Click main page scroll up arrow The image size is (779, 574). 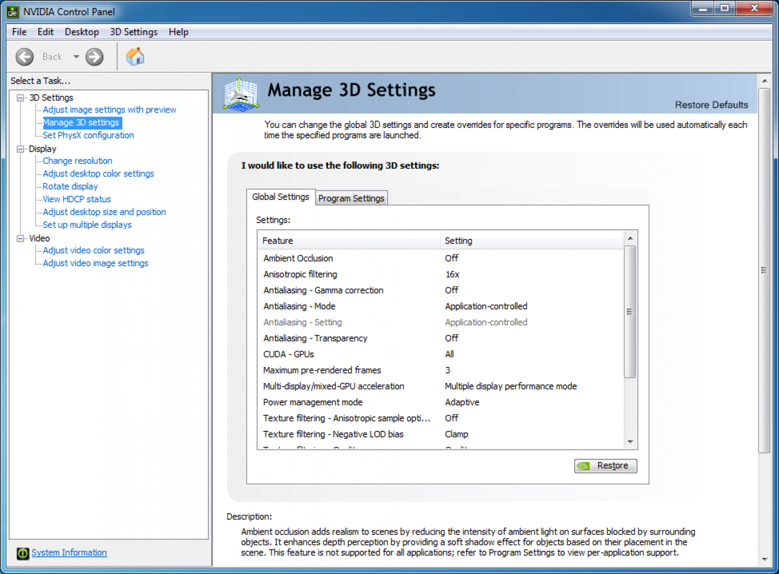764,80
